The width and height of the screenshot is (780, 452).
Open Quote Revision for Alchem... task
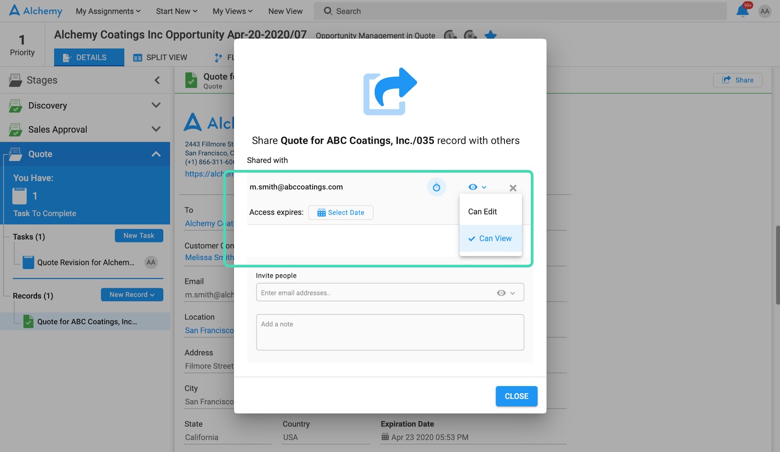pos(86,263)
